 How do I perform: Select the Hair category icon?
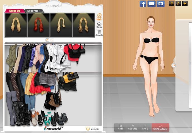coord(99,17)
